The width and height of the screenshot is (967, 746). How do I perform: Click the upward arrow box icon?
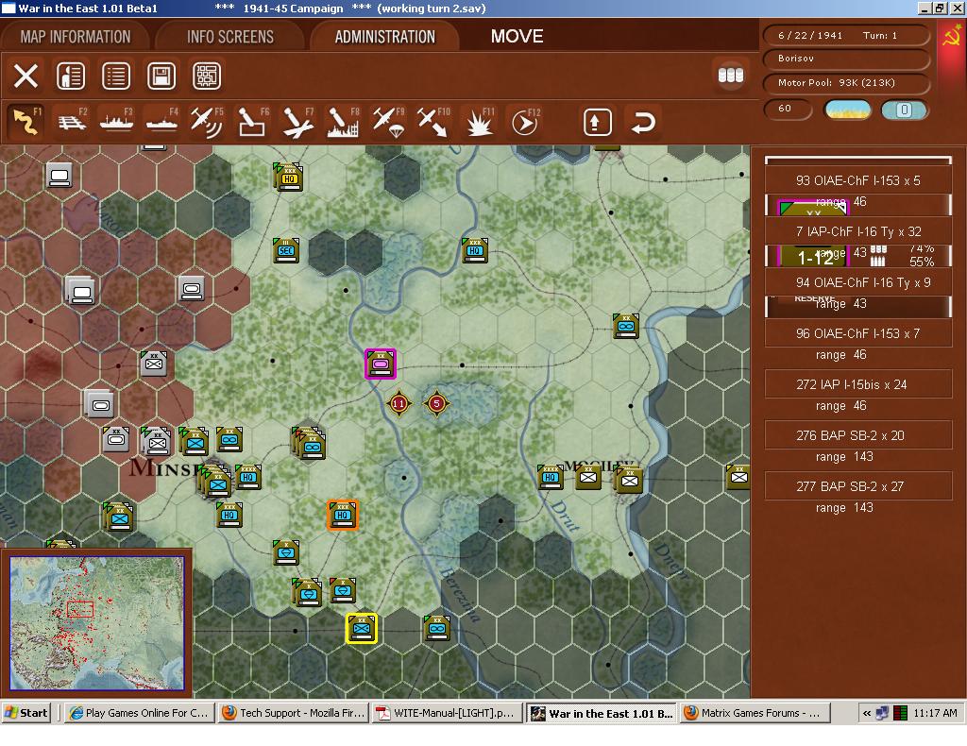597,122
